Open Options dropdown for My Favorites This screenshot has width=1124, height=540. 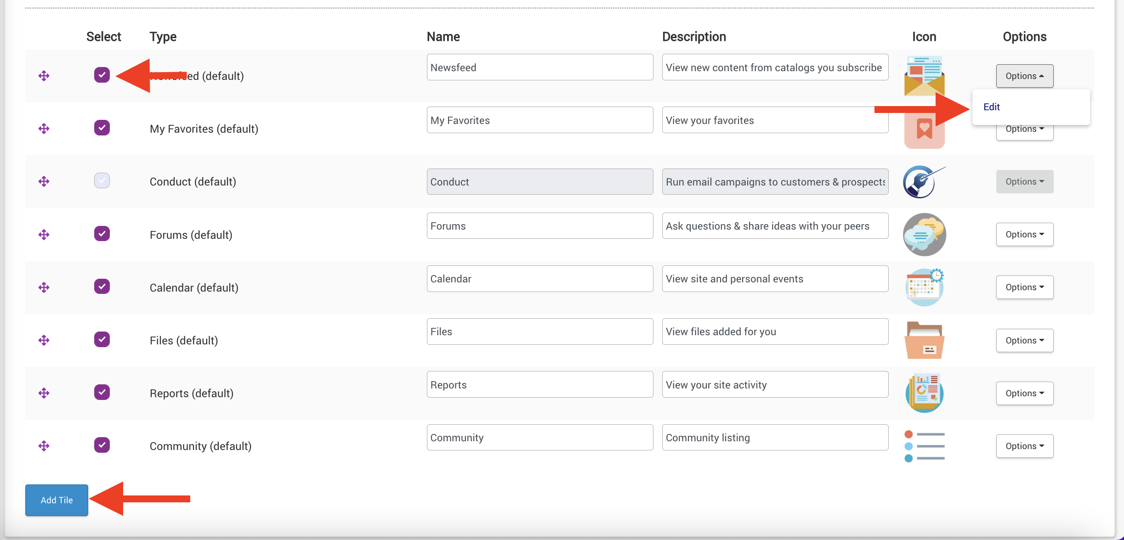(x=1024, y=132)
